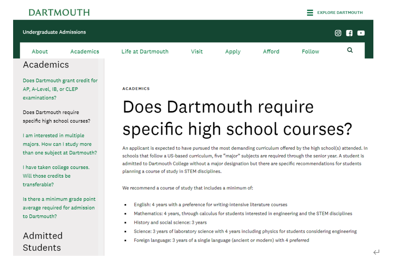
Task: Open Dartmouth's Facebook page icon
Action: coord(349,33)
